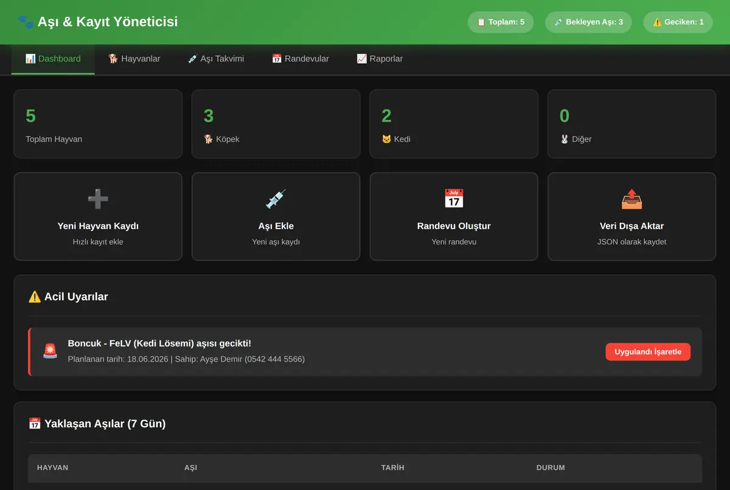Select the Aşı Ekle card title
Viewport: 730px width, 490px height.
click(276, 226)
